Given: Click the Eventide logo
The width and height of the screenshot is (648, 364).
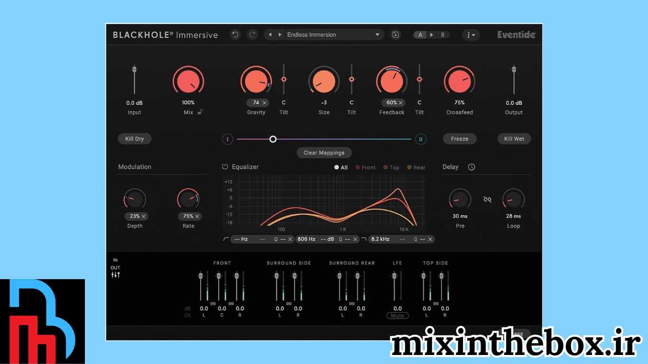Looking at the screenshot, I should pos(517,35).
